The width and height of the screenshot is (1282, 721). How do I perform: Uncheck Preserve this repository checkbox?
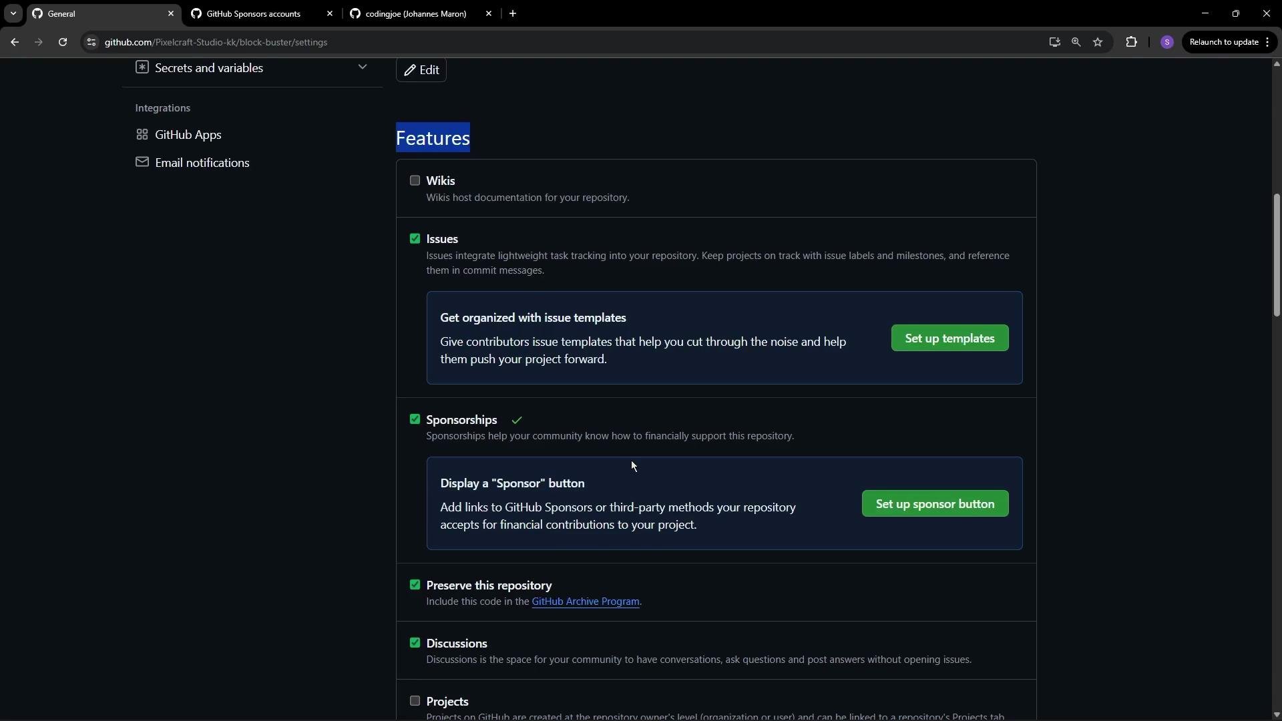pos(415,585)
